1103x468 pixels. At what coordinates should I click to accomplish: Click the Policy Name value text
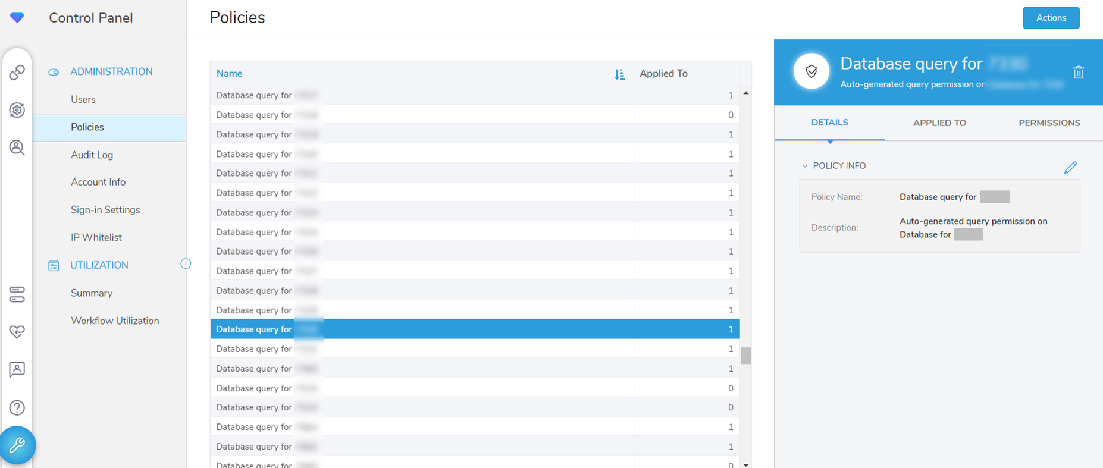click(x=954, y=197)
